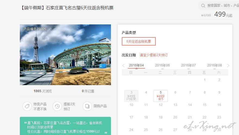
Task: Click the Nagoya product photo thumbnail
Action: [x=65, y=55]
